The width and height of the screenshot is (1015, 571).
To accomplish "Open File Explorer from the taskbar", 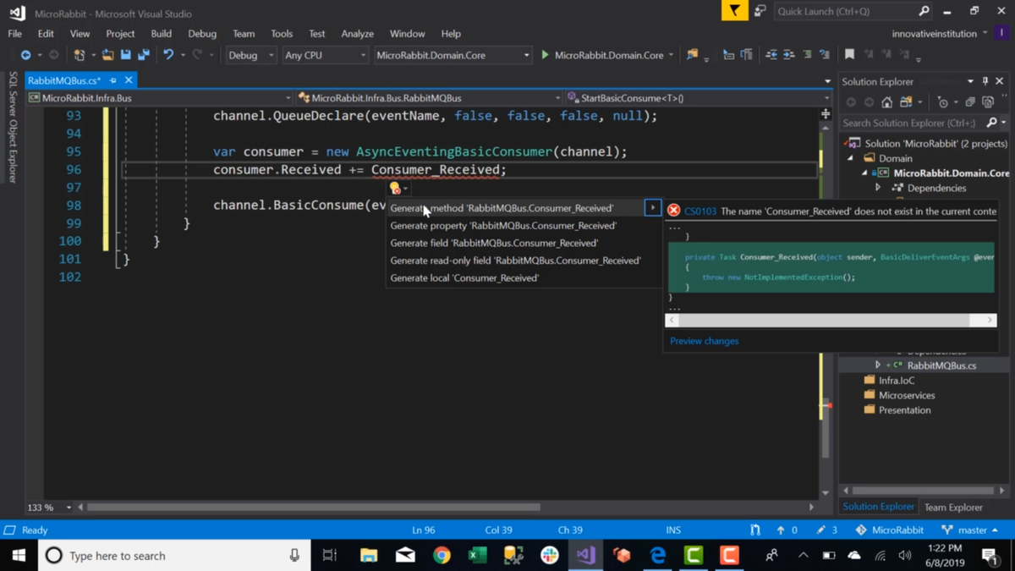I will pyautogui.click(x=369, y=555).
